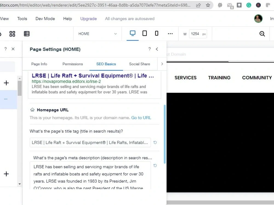Switch to tablet breakpoint view

point(144,33)
